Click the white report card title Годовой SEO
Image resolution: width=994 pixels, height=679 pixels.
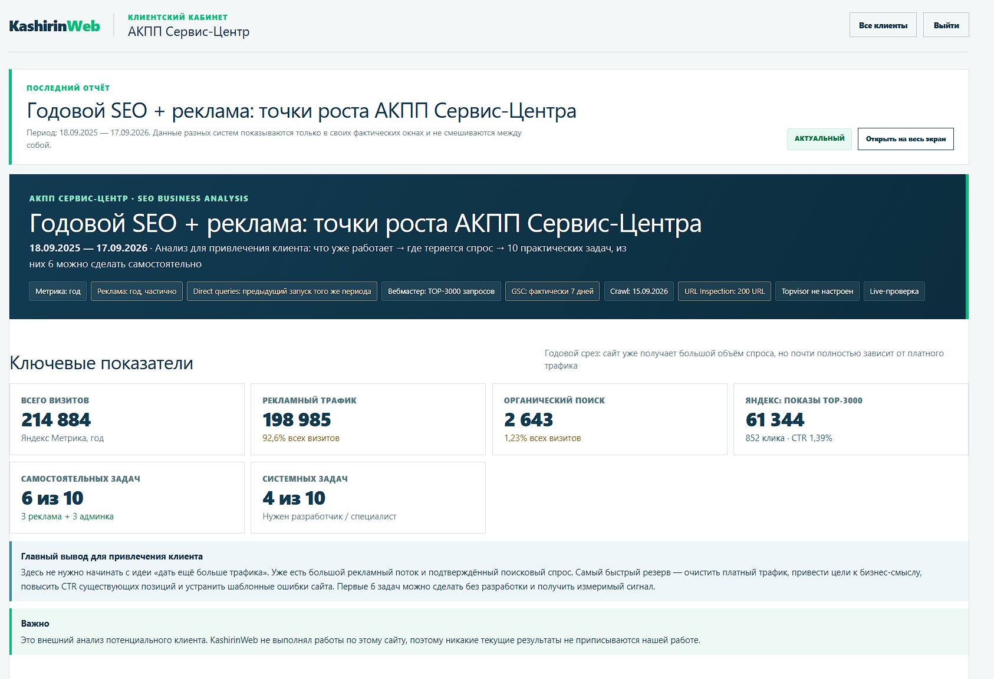pos(301,111)
